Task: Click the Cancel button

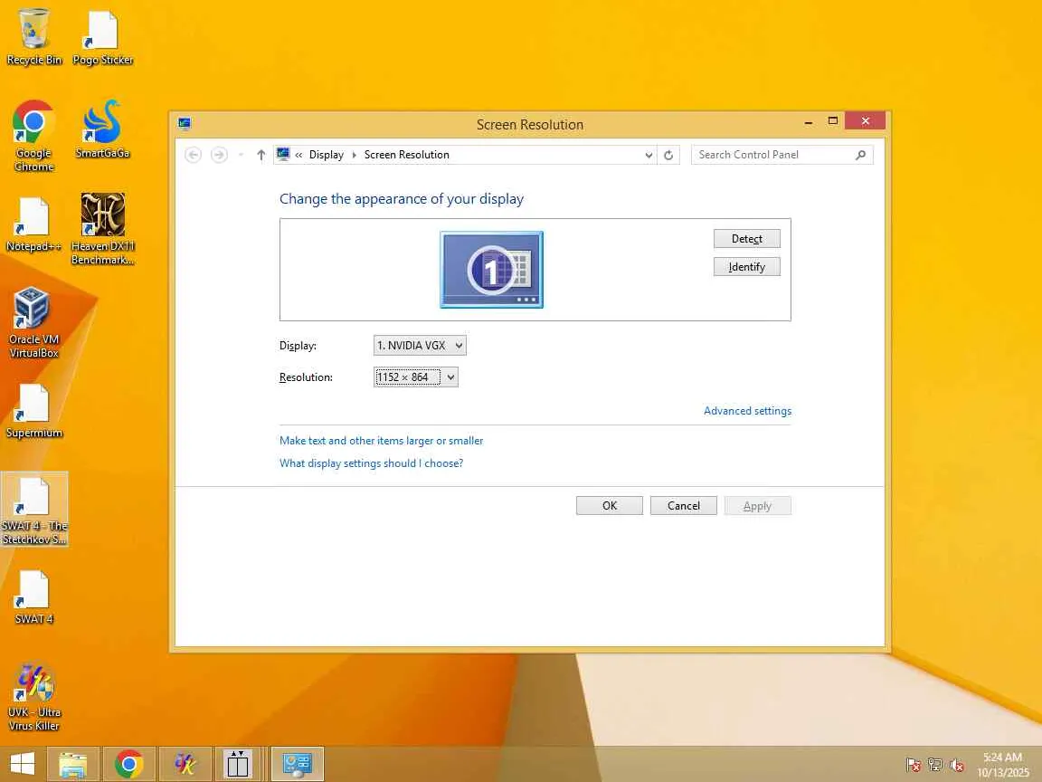Action: tap(684, 505)
